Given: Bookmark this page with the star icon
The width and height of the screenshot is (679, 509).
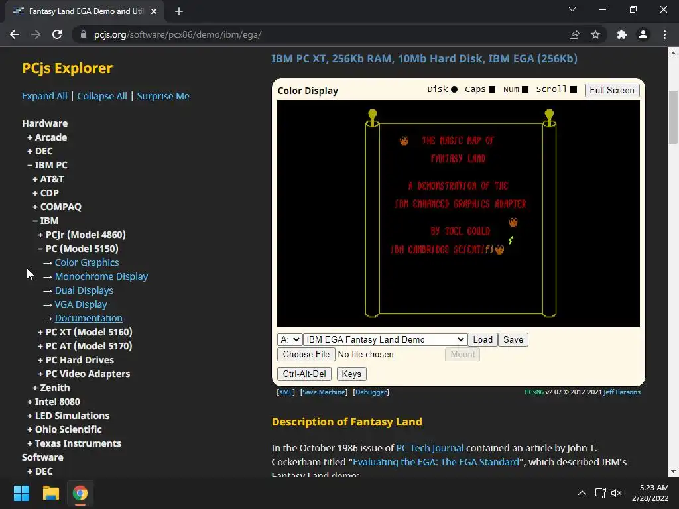Looking at the screenshot, I should [x=595, y=34].
